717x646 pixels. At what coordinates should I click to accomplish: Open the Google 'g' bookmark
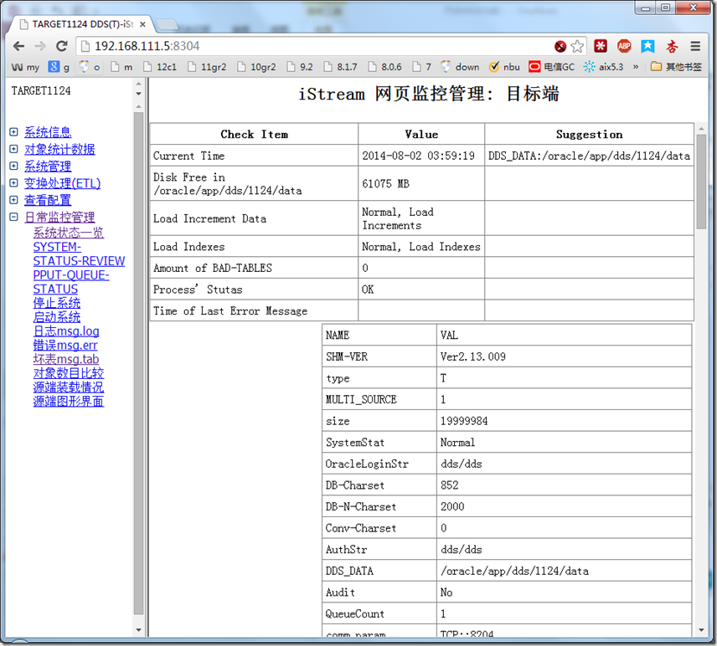coord(59,67)
